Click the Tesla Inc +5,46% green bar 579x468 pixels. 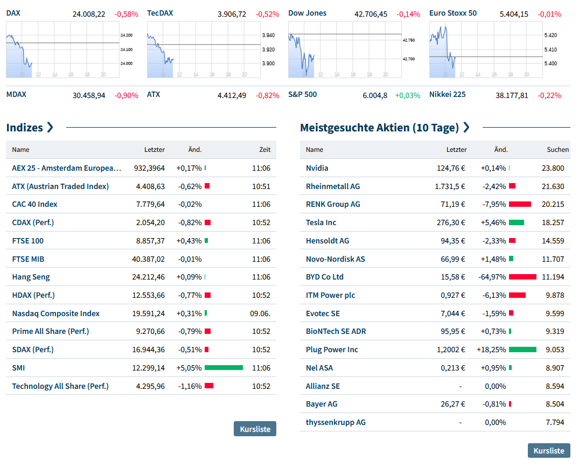point(517,222)
